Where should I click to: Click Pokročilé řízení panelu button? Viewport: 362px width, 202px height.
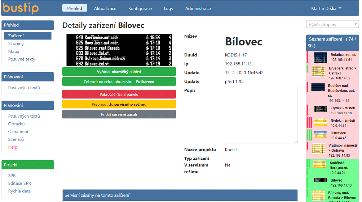click(119, 95)
